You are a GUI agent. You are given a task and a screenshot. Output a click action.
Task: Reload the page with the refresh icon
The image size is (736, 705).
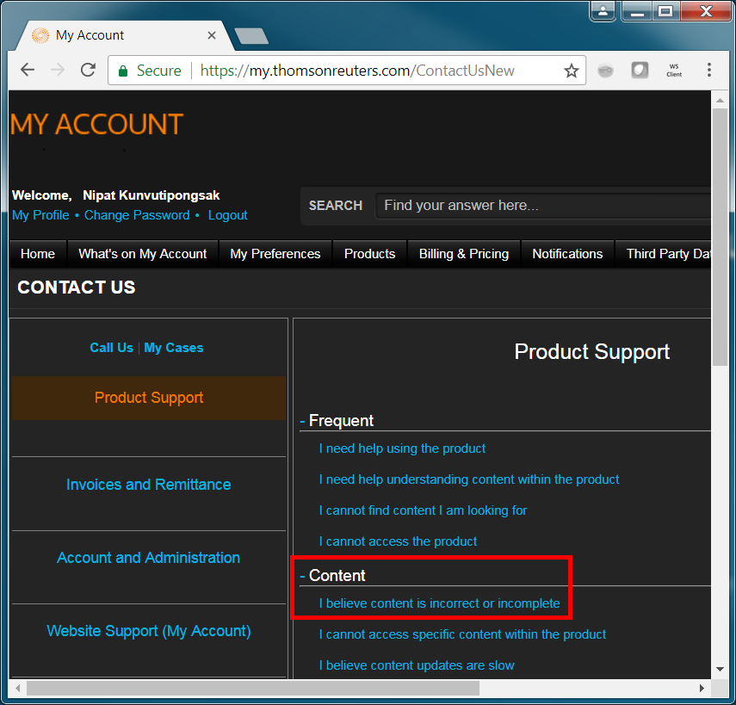(88, 70)
